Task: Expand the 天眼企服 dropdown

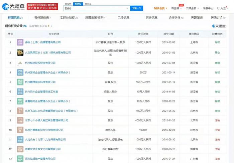Action: coord(192,8)
